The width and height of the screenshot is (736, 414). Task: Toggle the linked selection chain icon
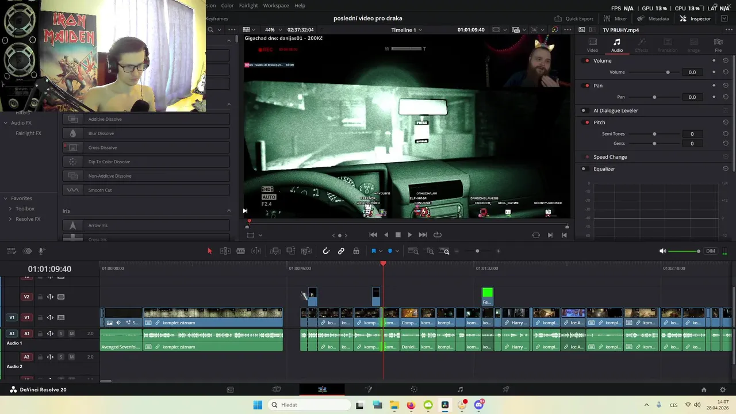[x=341, y=251]
